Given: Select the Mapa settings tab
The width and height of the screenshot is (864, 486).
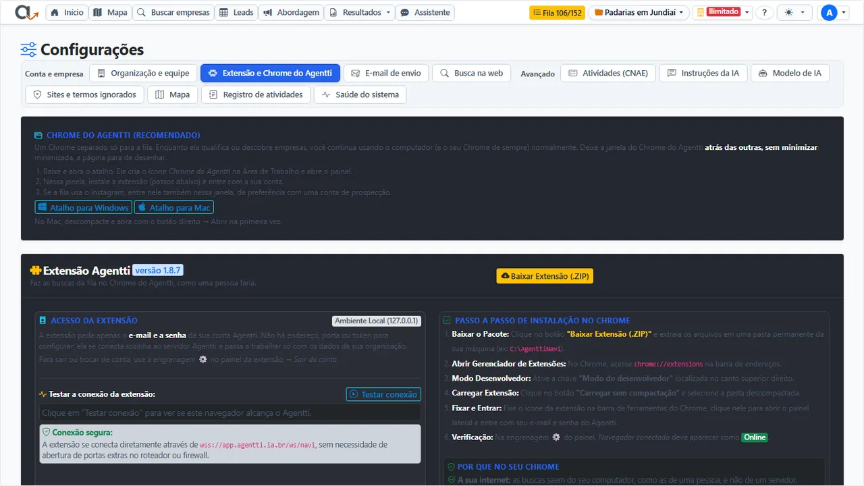Looking at the screenshot, I should [173, 94].
